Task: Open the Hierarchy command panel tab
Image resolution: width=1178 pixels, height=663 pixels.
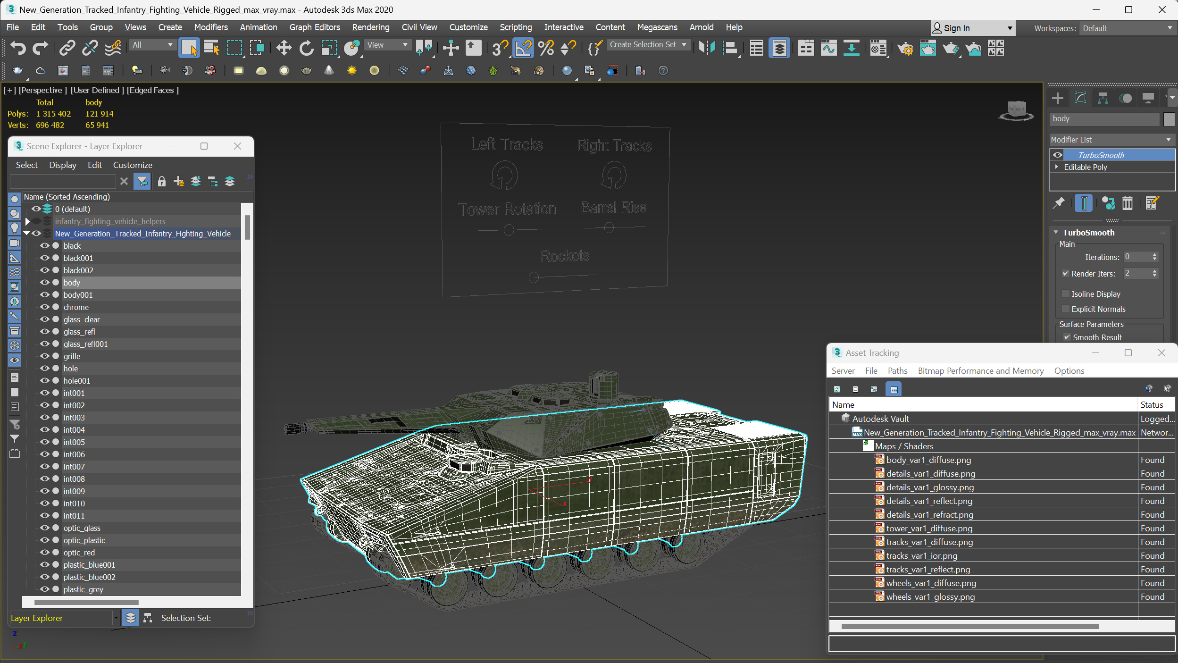Action: [x=1103, y=98]
